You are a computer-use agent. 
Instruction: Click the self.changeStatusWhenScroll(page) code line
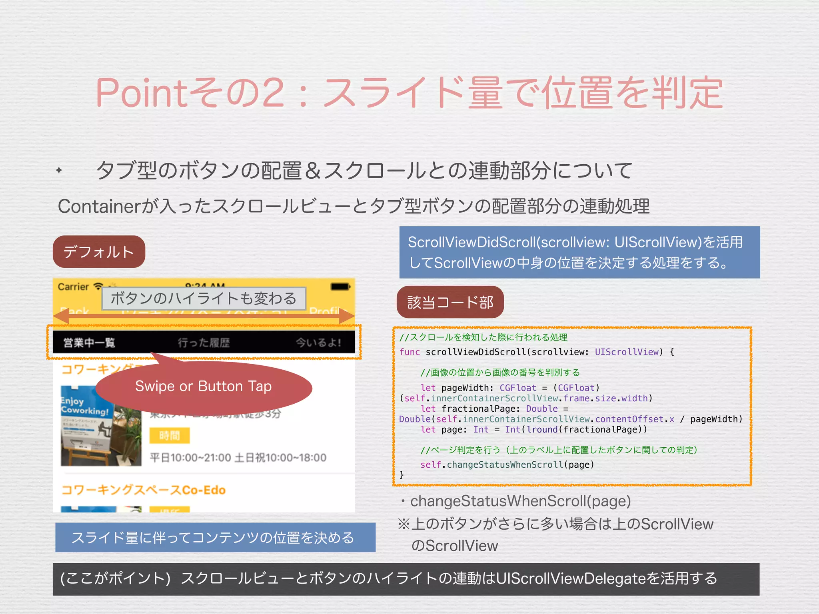click(x=507, y=464)
